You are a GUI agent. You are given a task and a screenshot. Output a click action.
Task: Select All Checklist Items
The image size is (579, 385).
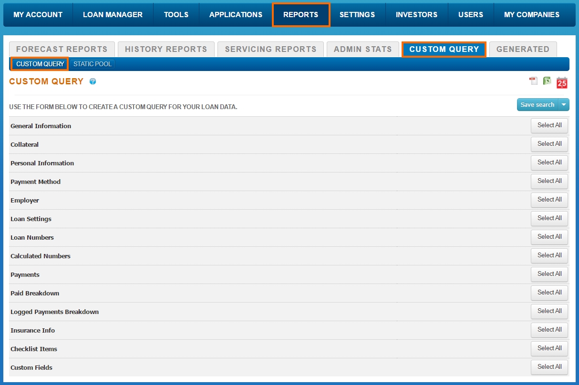[x=549, y=348]
